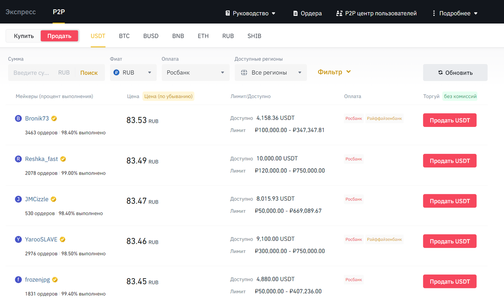This screenshot has width=504, height=306.
Task: Click the 83.47 RUB price
Action: [142, 201]
